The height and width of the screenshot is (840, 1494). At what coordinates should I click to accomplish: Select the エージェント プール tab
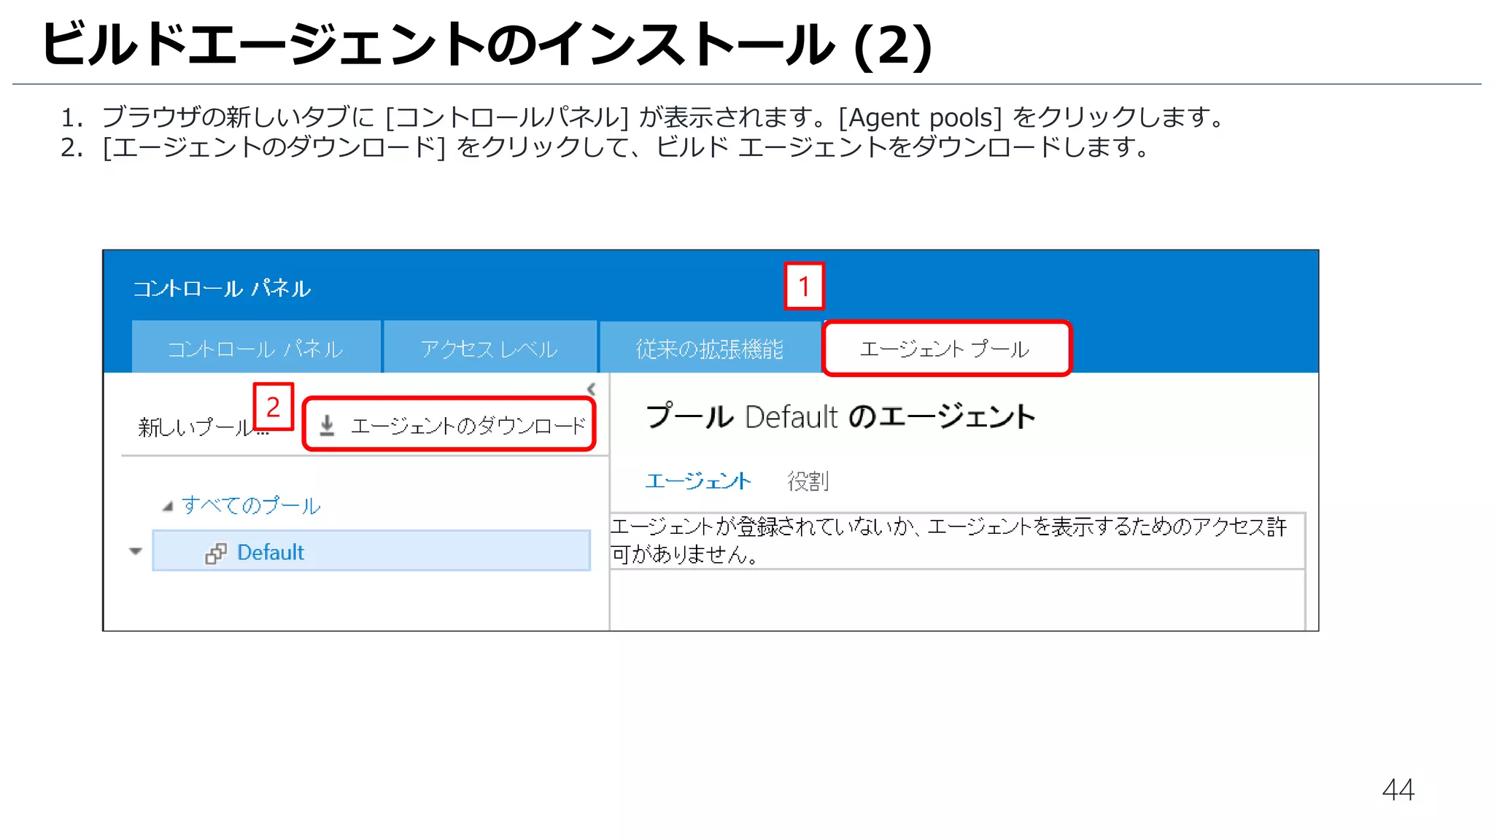[x=946, y=349]
